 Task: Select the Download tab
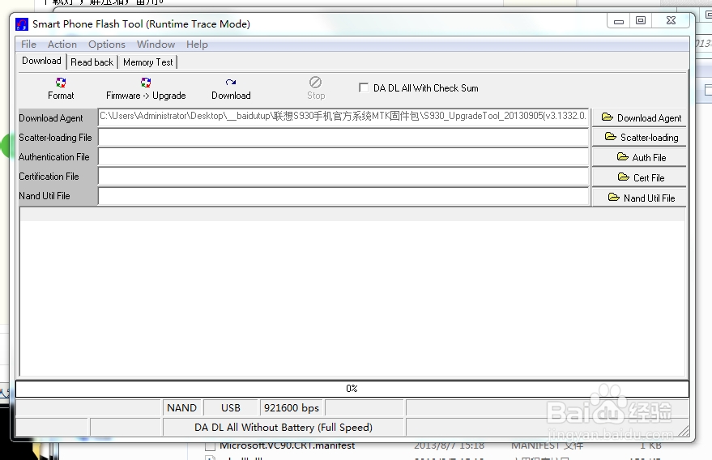(41, 61)
